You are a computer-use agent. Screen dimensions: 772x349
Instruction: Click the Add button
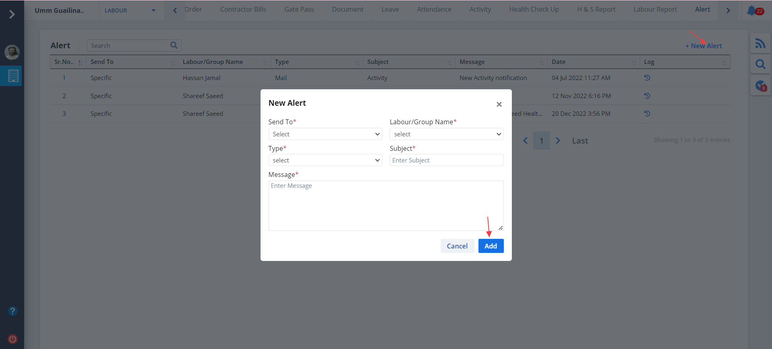click(491, 246)
